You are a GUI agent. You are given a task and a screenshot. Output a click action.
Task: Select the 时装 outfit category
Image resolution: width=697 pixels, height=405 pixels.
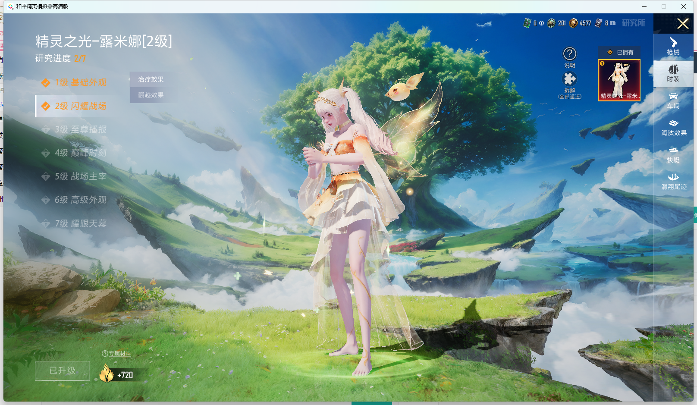click(673, 73)
